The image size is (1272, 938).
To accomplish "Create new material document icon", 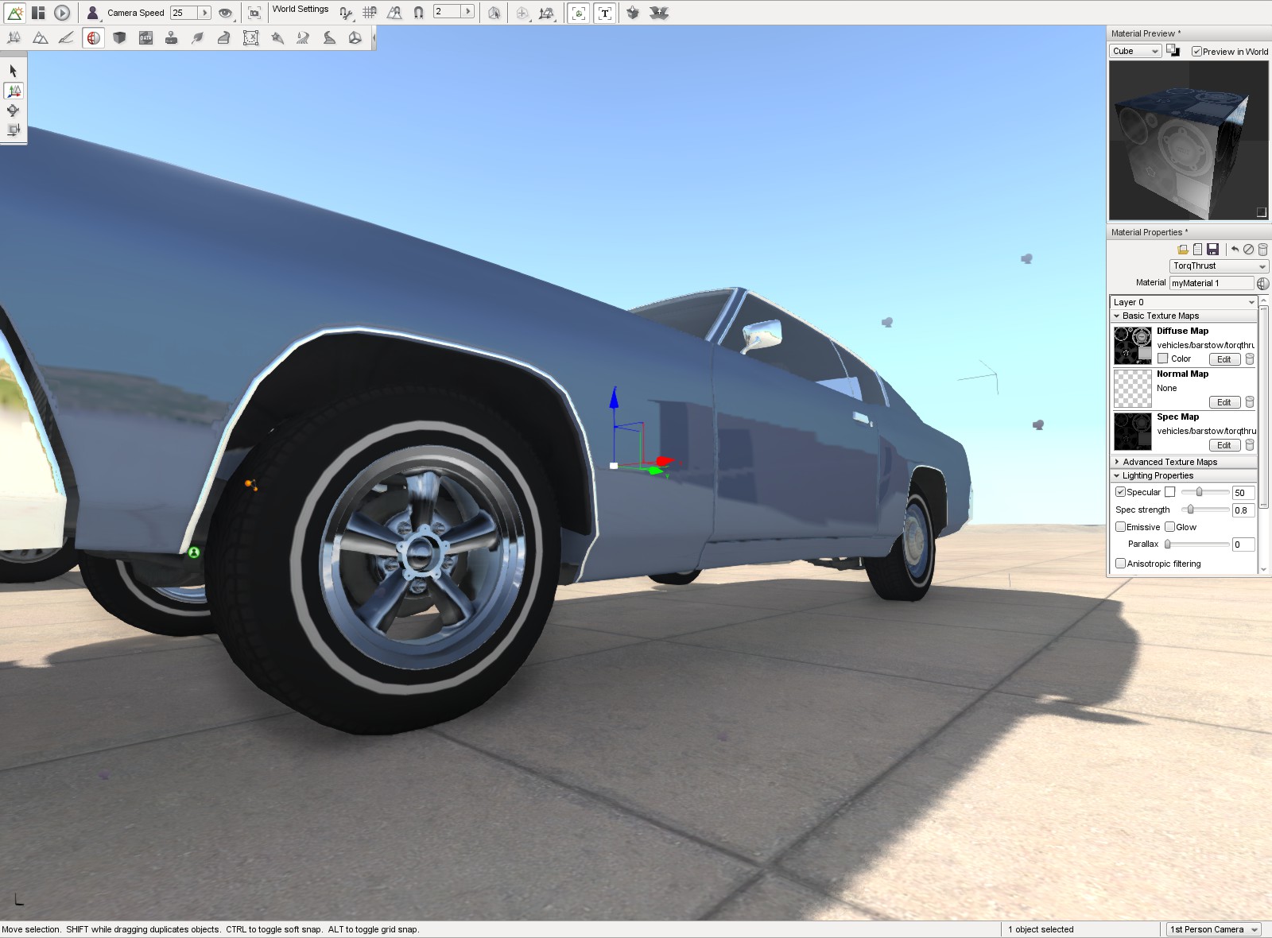I will 1197,250.
